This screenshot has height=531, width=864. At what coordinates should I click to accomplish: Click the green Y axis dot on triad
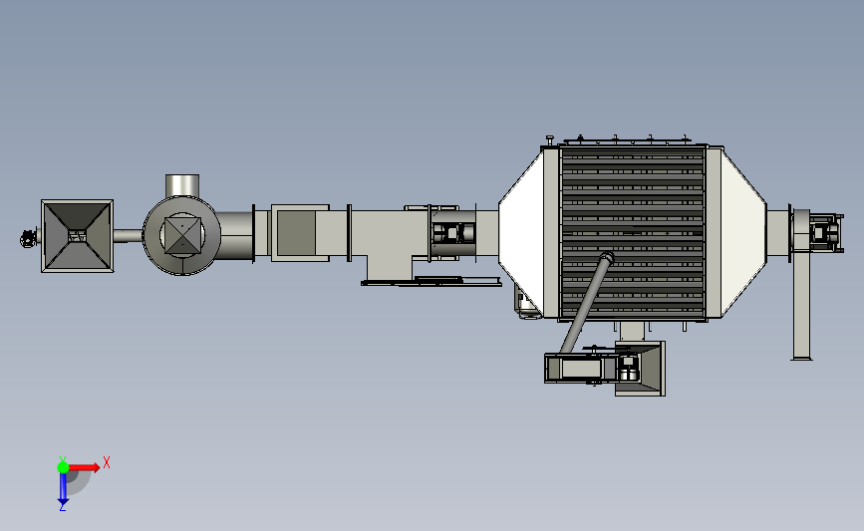tap(63, 467)
